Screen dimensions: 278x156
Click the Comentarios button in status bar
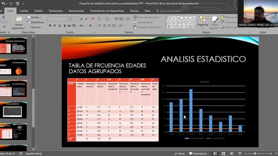coord(198,153)
